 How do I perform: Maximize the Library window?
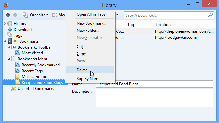198,4
